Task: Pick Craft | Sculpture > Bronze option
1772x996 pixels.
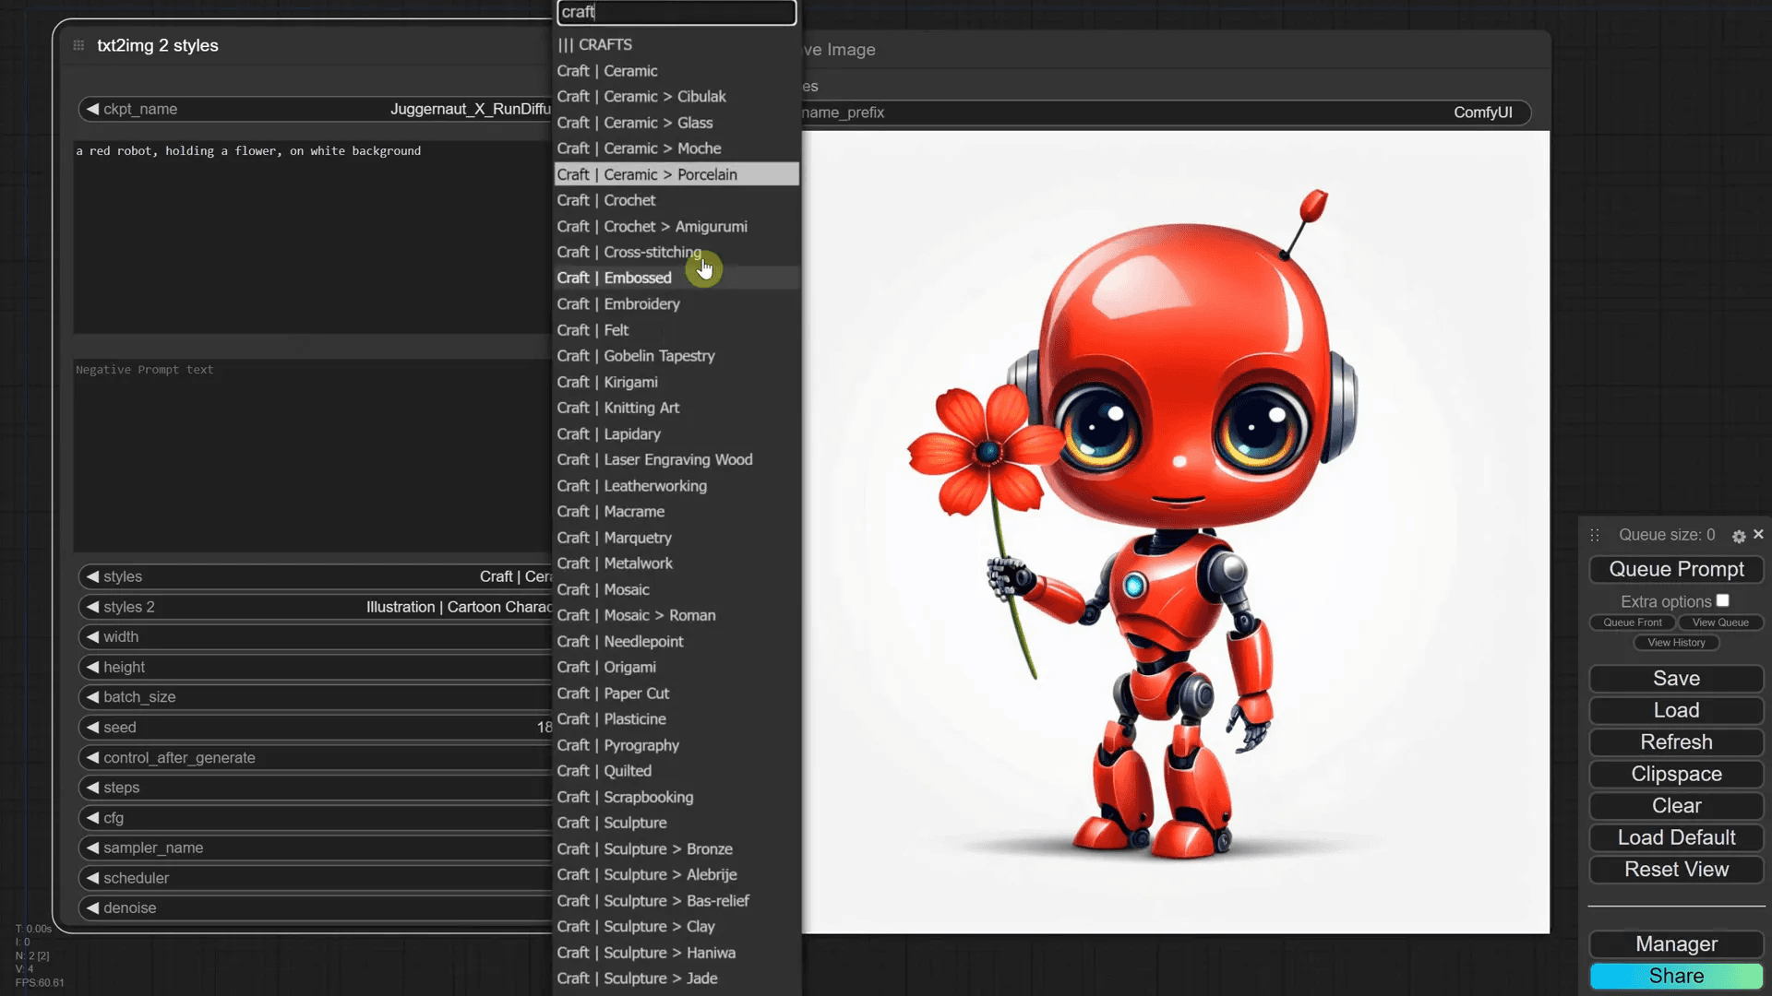Action: click(x=645, y=848)
